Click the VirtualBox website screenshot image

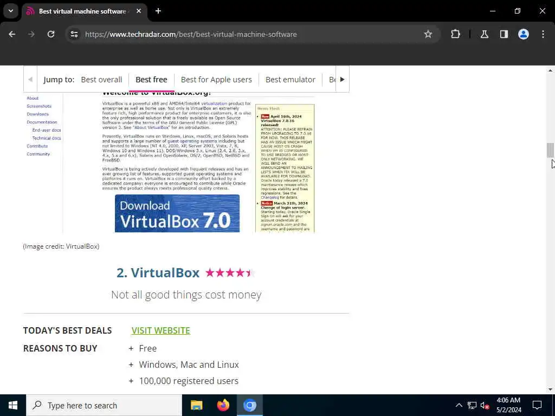pos(186,162)
